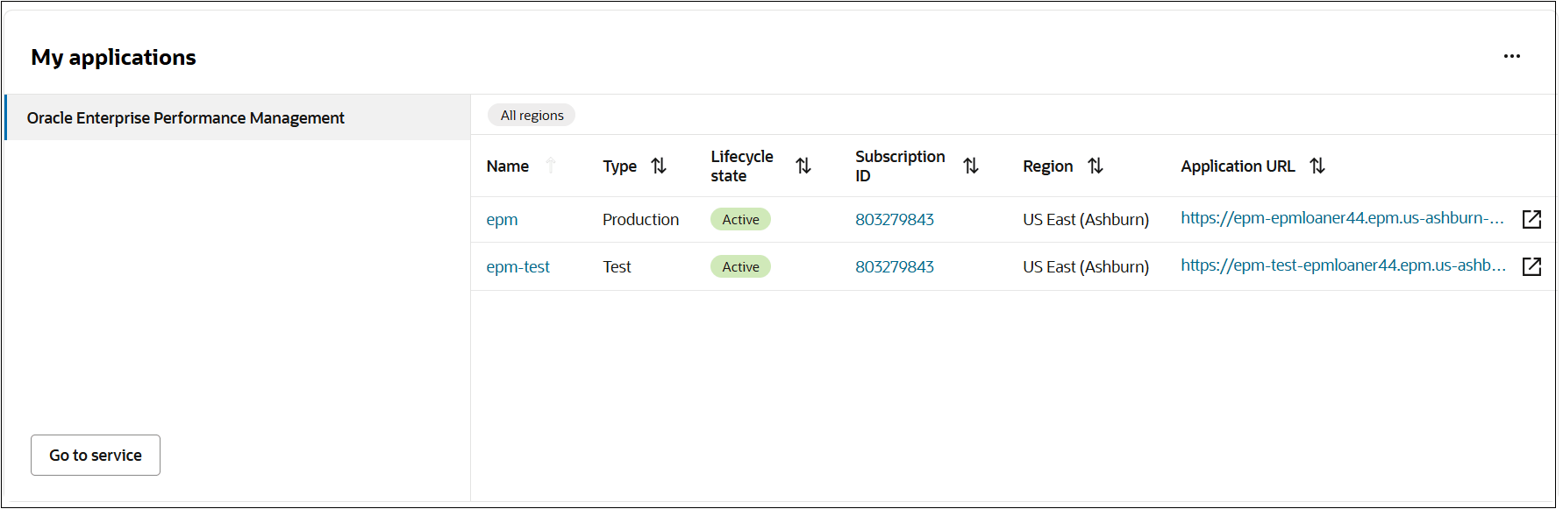The width and height of the screenshot is (1563, 509).
Task: Click the Active badge in epm-test row
Action: (740, 267)
